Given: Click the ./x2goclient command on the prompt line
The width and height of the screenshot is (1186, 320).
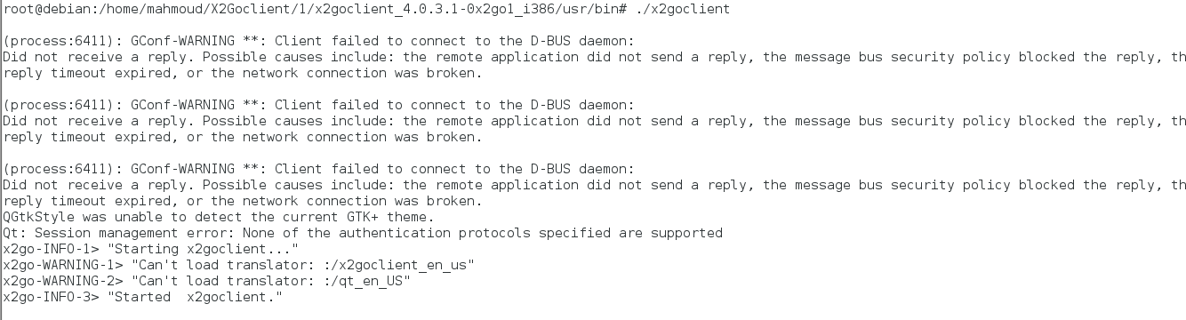Looking at the screenshot, I should click(683, 9).
